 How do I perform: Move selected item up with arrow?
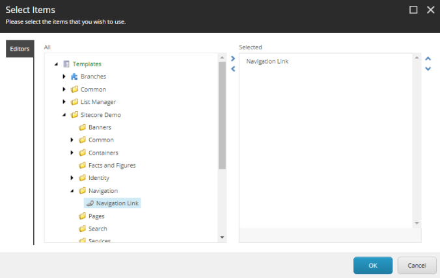point(428,58)
